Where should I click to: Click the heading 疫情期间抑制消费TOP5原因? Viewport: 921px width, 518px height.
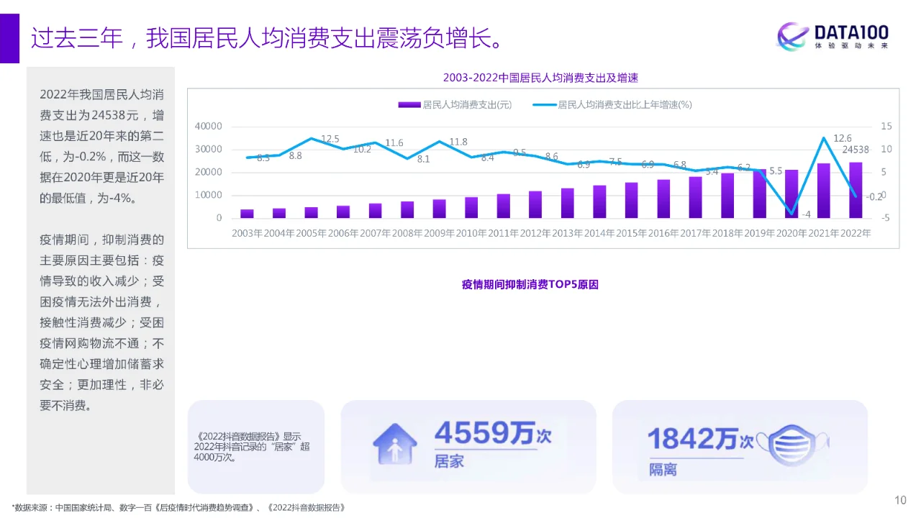530,284
